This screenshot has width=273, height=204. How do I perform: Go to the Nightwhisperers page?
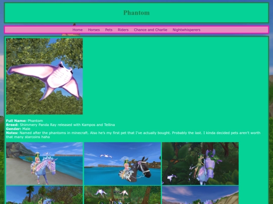186,30
